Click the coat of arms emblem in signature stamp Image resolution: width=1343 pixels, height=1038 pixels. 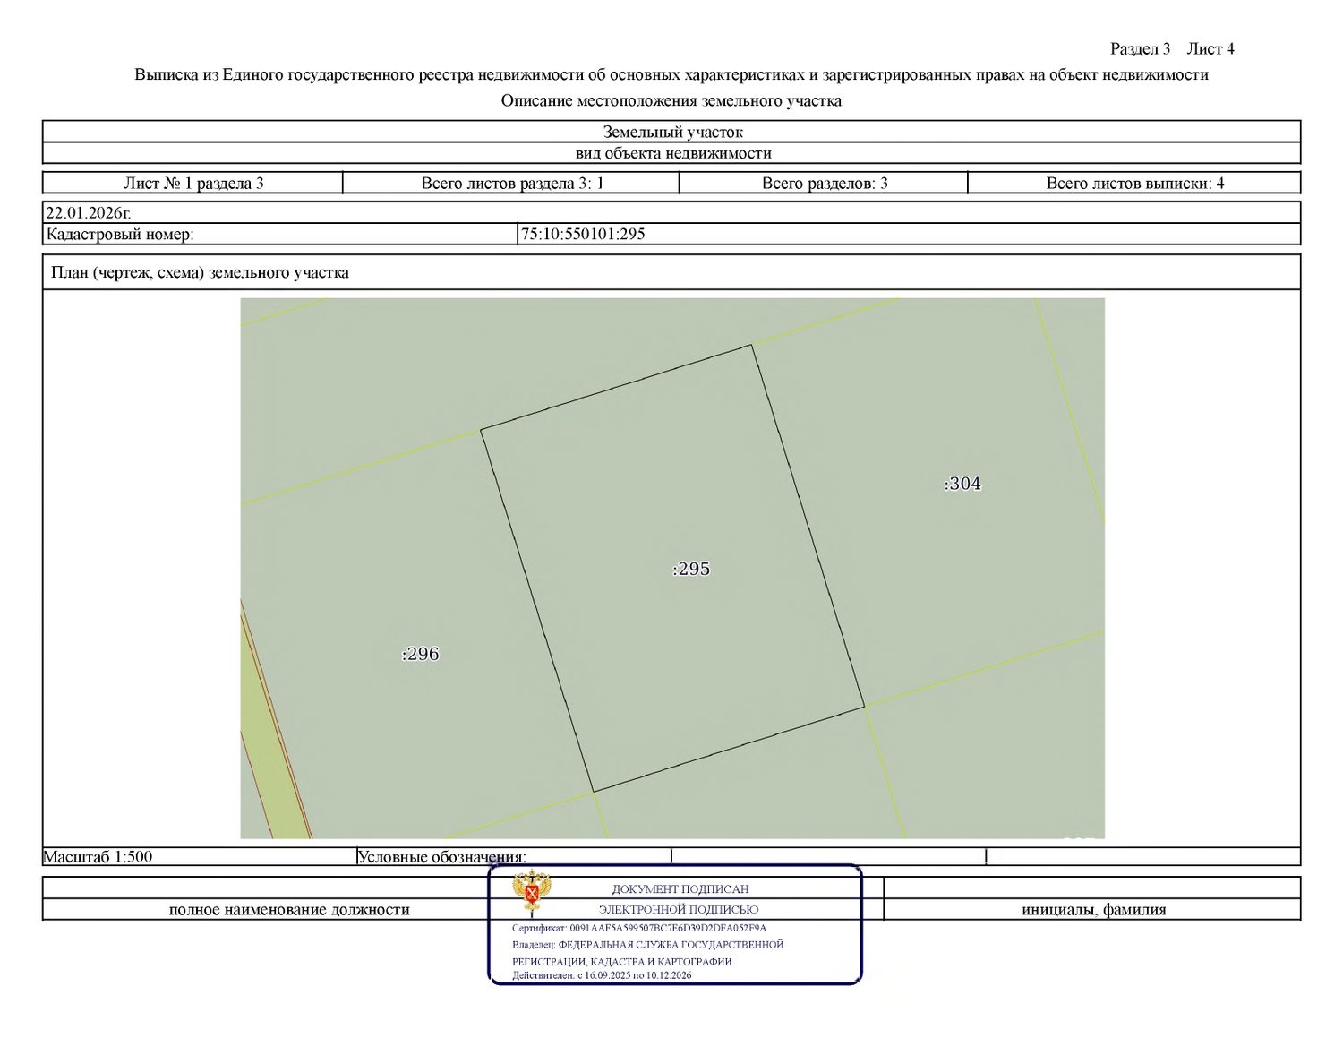(532, 891)
